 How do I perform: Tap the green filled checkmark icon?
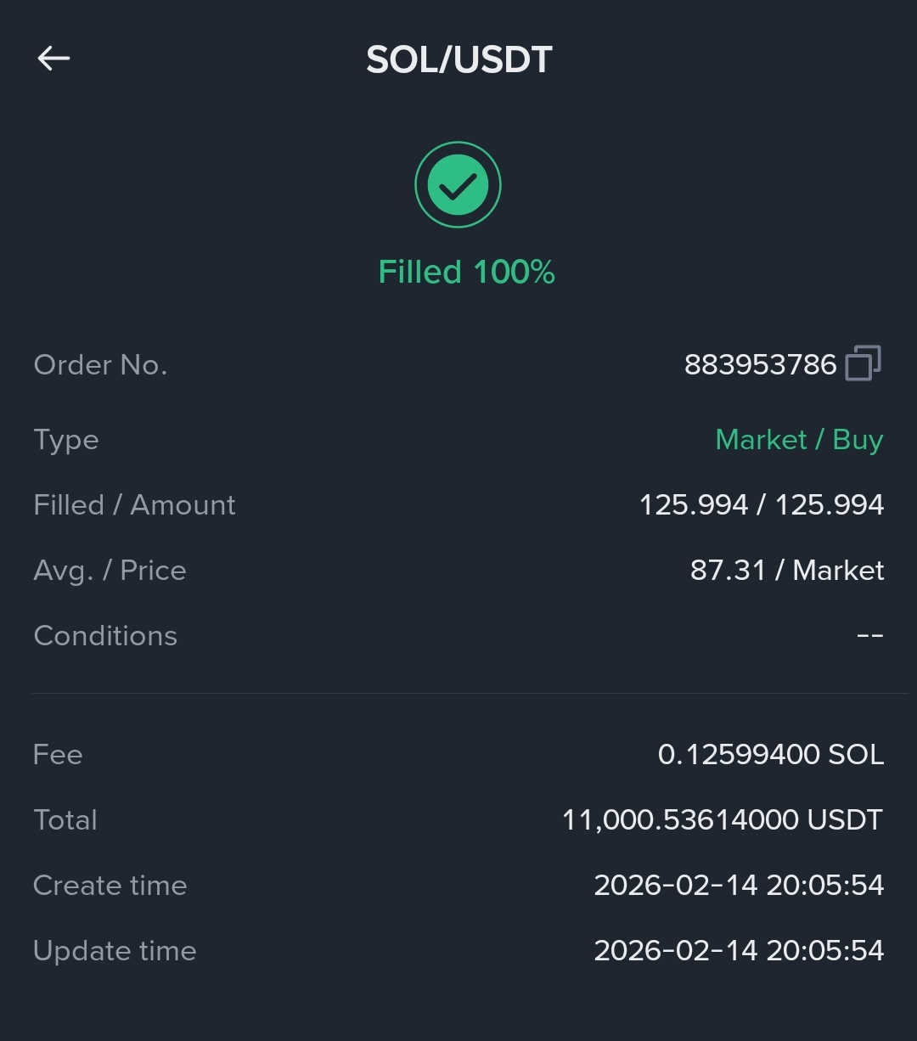(x=458, y=184)
